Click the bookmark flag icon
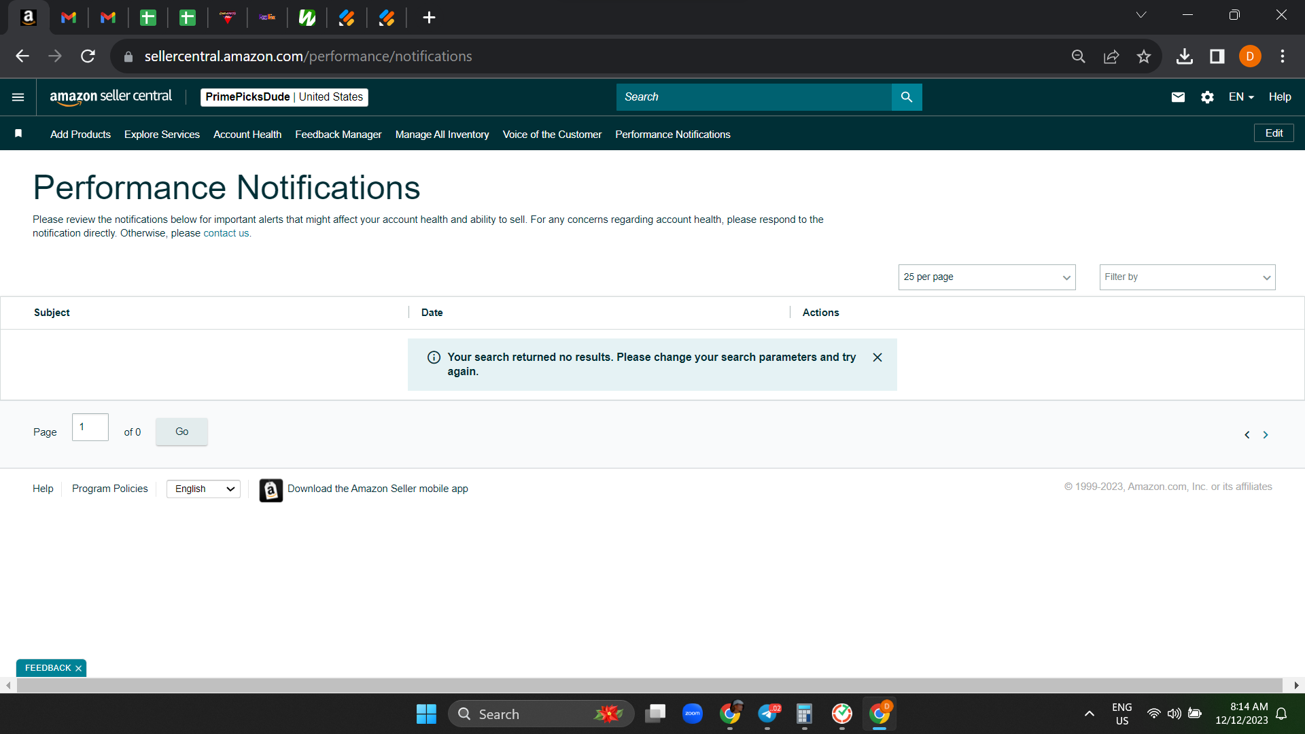 (18, 134)
